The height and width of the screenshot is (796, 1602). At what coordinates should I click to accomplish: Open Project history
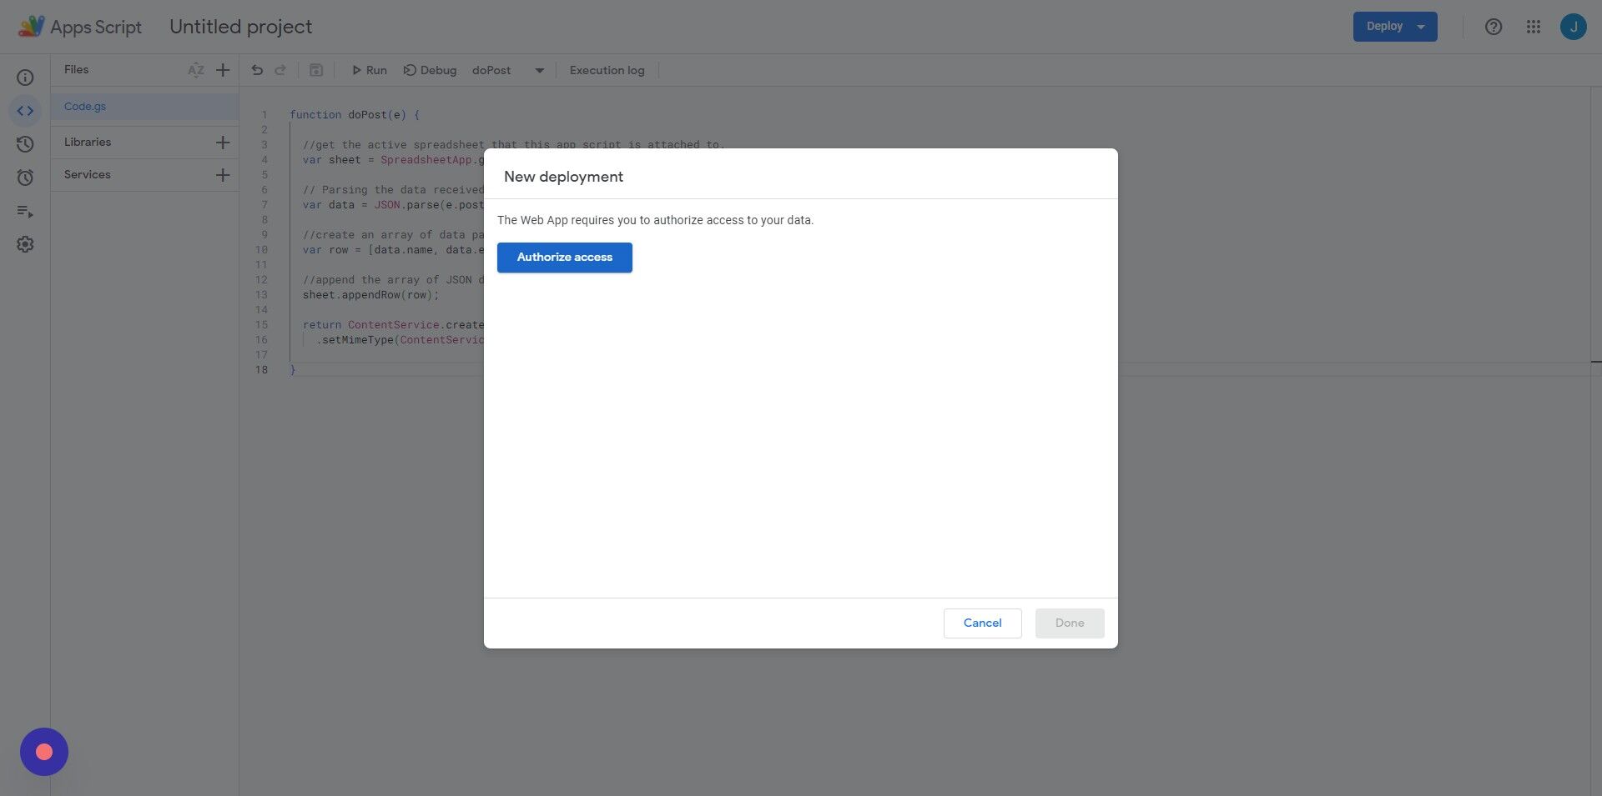click(x=25, y=143)
